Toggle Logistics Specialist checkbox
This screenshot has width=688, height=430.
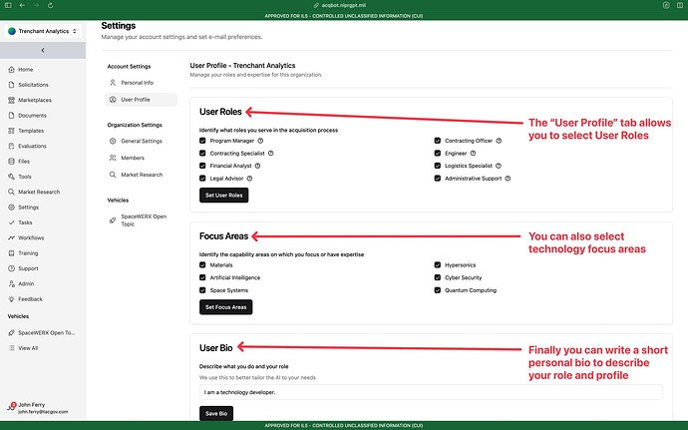tap(438, 166)
